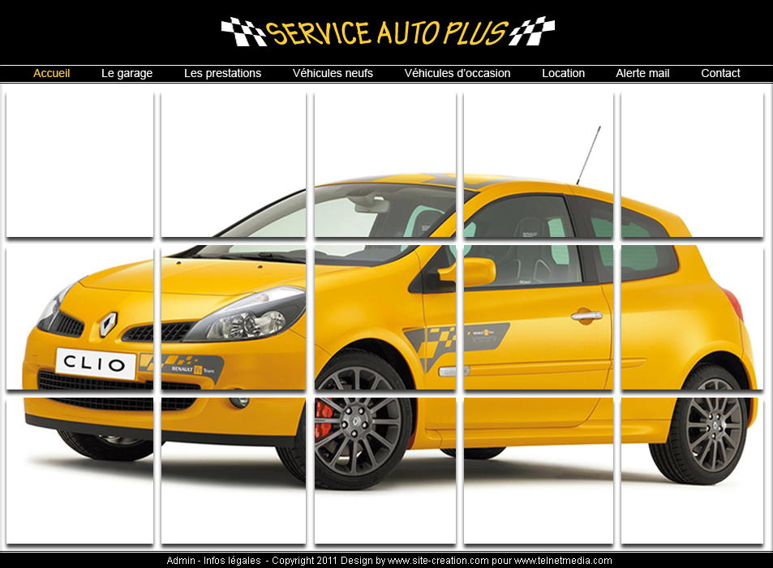This screenshot has height=568, width=773.
Task: Open the Infos légales footer link
Action: pyautogui.click(x=232, y=561)
